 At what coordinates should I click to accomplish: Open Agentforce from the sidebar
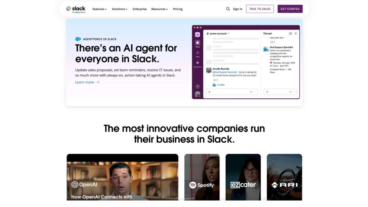[198, 63]
